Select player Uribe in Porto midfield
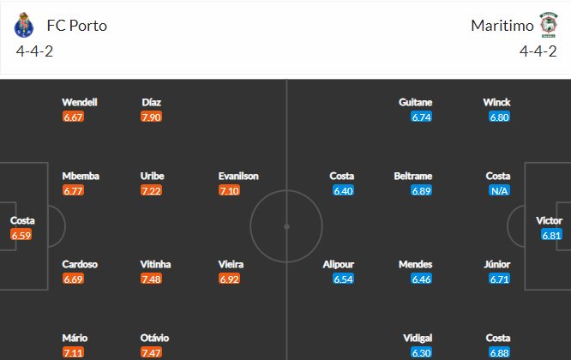This screenshot has height=360, width=571. click(153, 177)
